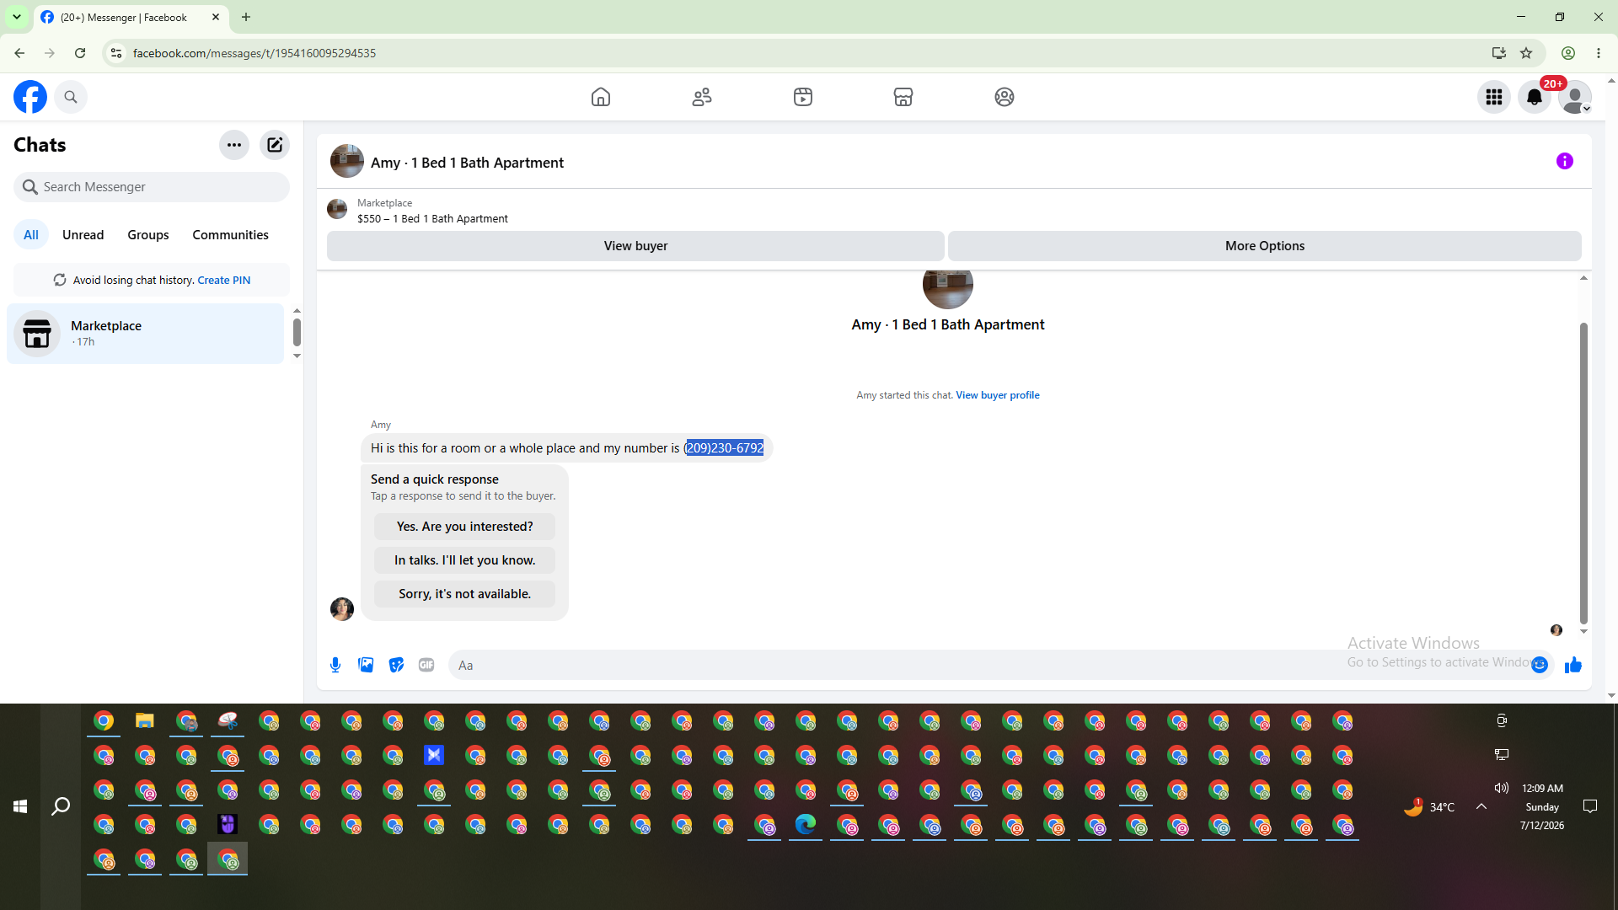Go to the Home feed icon
1618x910 pixels.
pyautogui.click(x=601, y=97)
